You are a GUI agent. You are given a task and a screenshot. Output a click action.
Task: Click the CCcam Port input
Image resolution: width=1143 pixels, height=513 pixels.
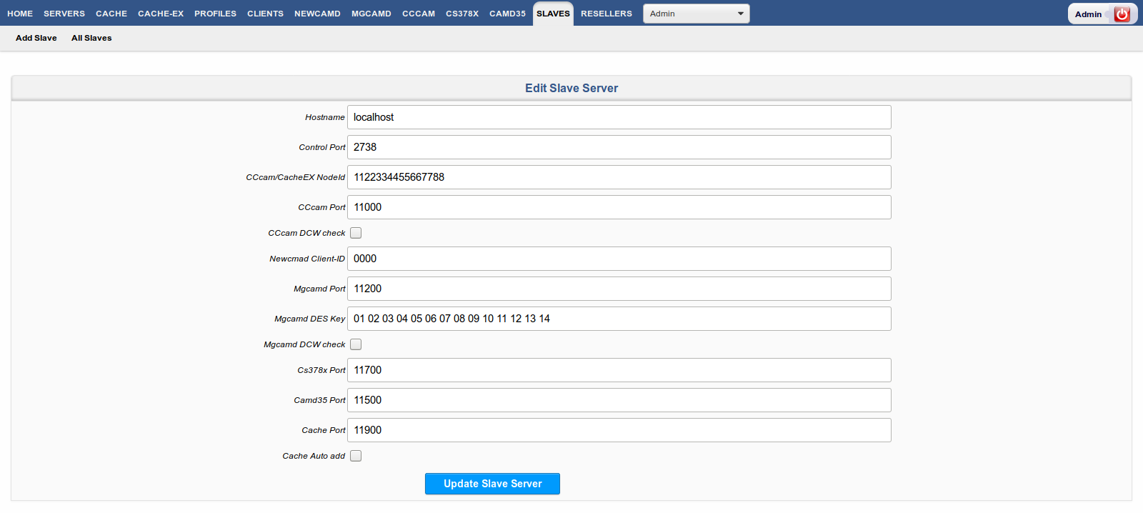click(x=619, y=207)
